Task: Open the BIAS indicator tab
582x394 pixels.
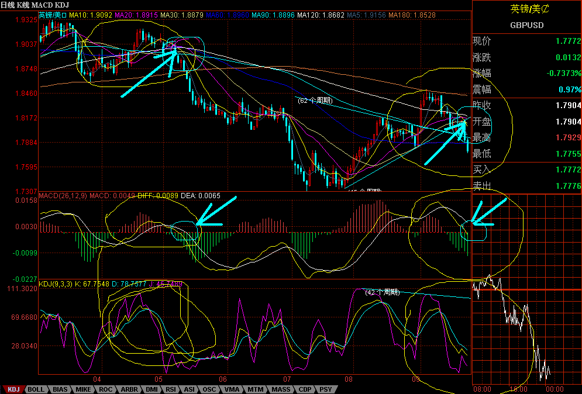Action: 60,389
